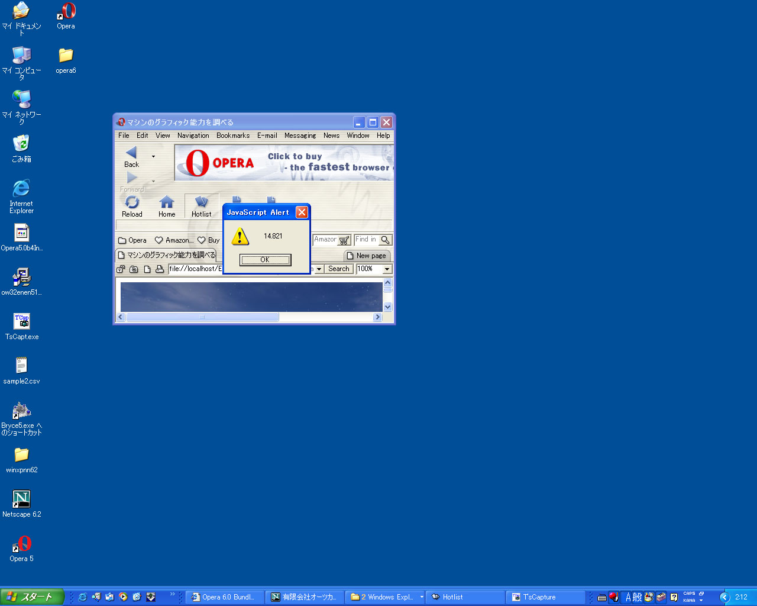Switch to Opera 6.0 Bundl.. taskbar button
Viewport: 757px width, 606px height.
coord(225,597)
